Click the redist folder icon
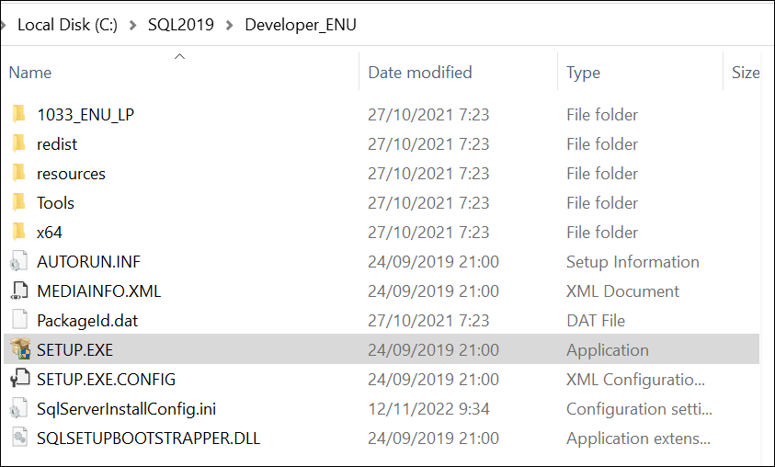 click(x=18, y=143)
